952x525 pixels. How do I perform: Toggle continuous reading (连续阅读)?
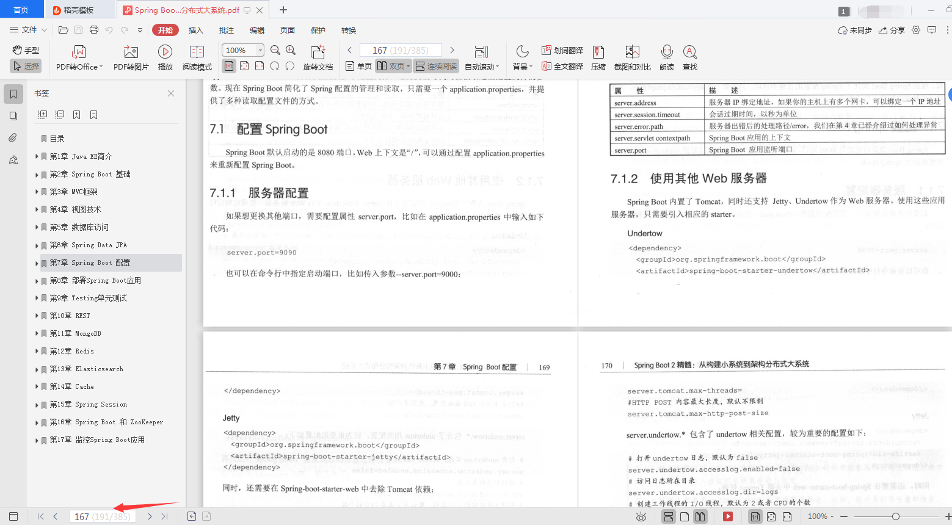(x=436, y=66)
